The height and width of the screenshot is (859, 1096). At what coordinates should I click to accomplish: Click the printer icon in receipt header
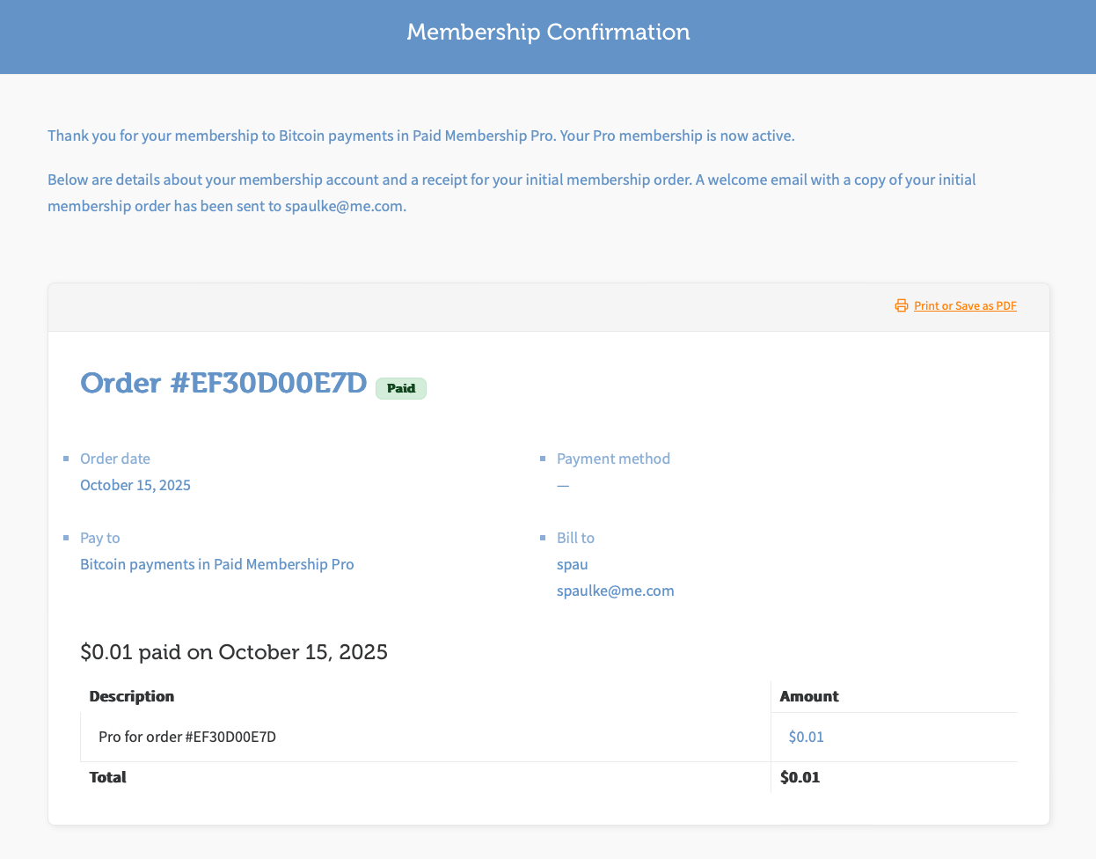(901, 306)
